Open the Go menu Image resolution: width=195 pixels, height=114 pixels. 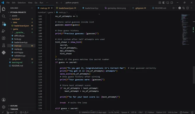[36, 3]
